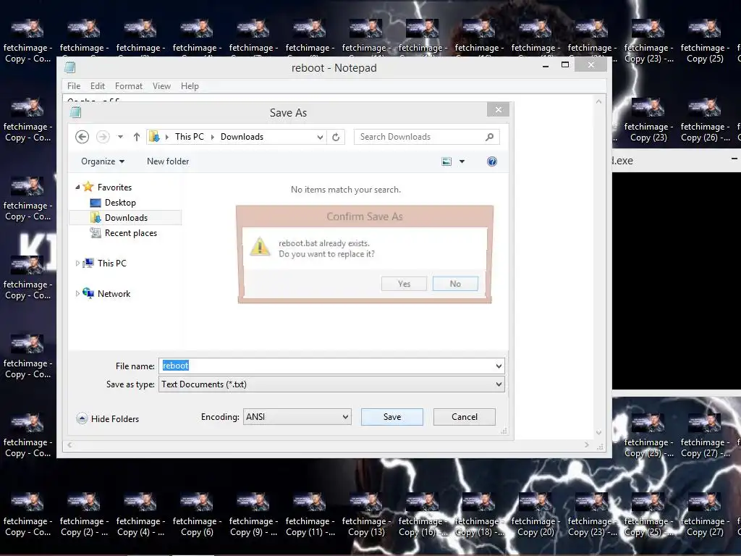741x556 pixels.
Task: Click Notepad vertical scrollbar up arrow
Action: [598, 101]
